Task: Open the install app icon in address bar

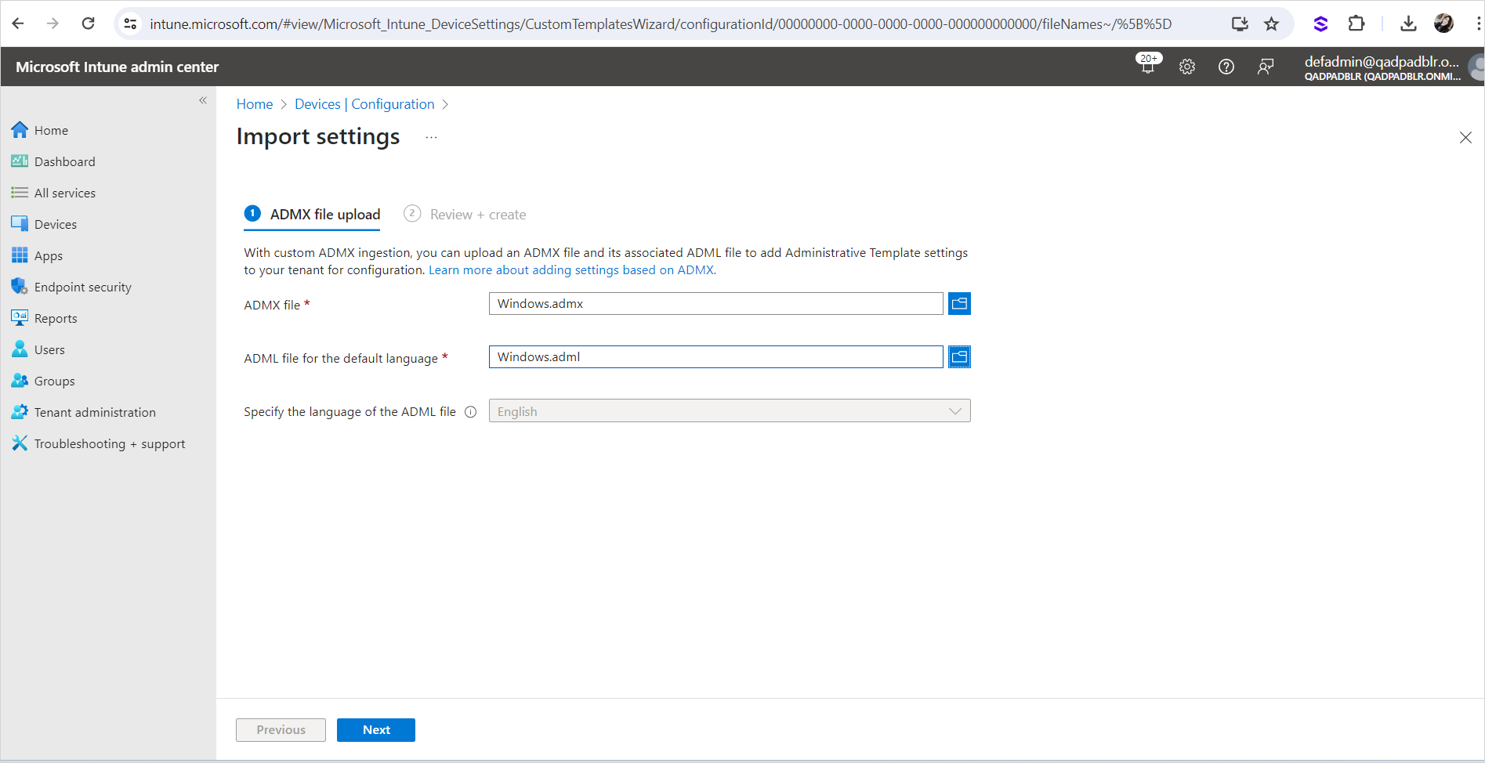Action: (x=1240, y=24)
